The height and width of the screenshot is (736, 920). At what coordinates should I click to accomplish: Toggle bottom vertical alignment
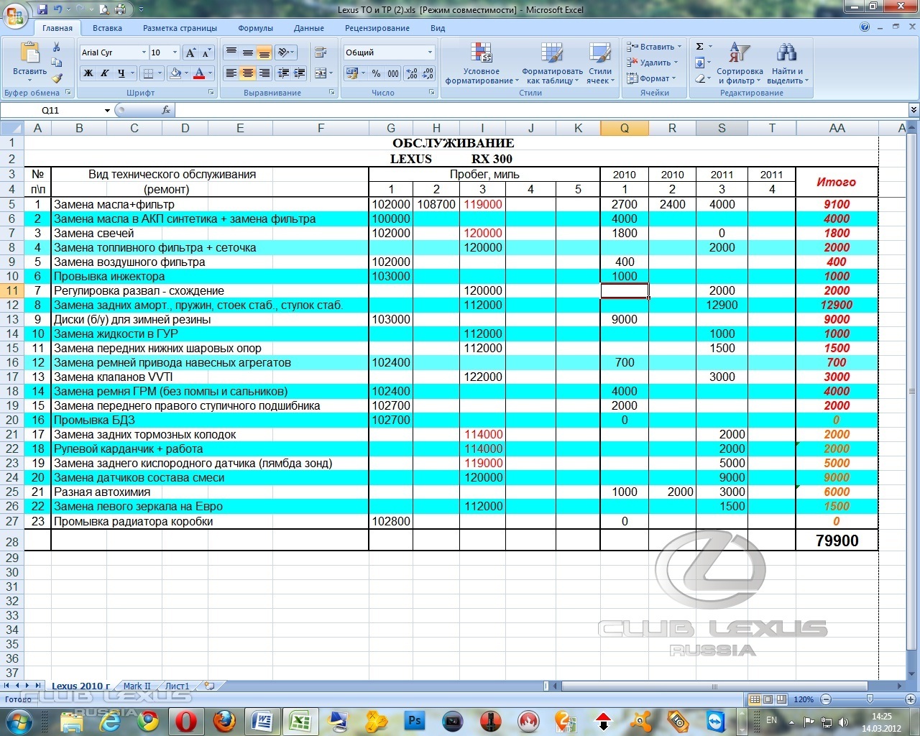point(264,52)
